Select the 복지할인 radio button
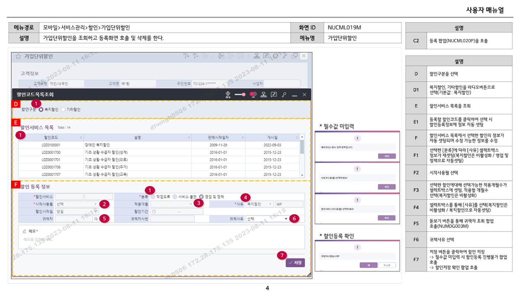 coord(42,110)
